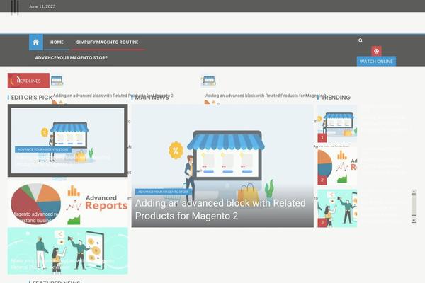Click the scrollbar down arrow at right
This screenshot has height=283, width=425.
point(414,221)
